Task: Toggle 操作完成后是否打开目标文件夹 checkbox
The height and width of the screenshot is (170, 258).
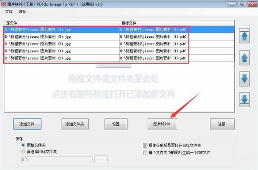Action: 145,146
